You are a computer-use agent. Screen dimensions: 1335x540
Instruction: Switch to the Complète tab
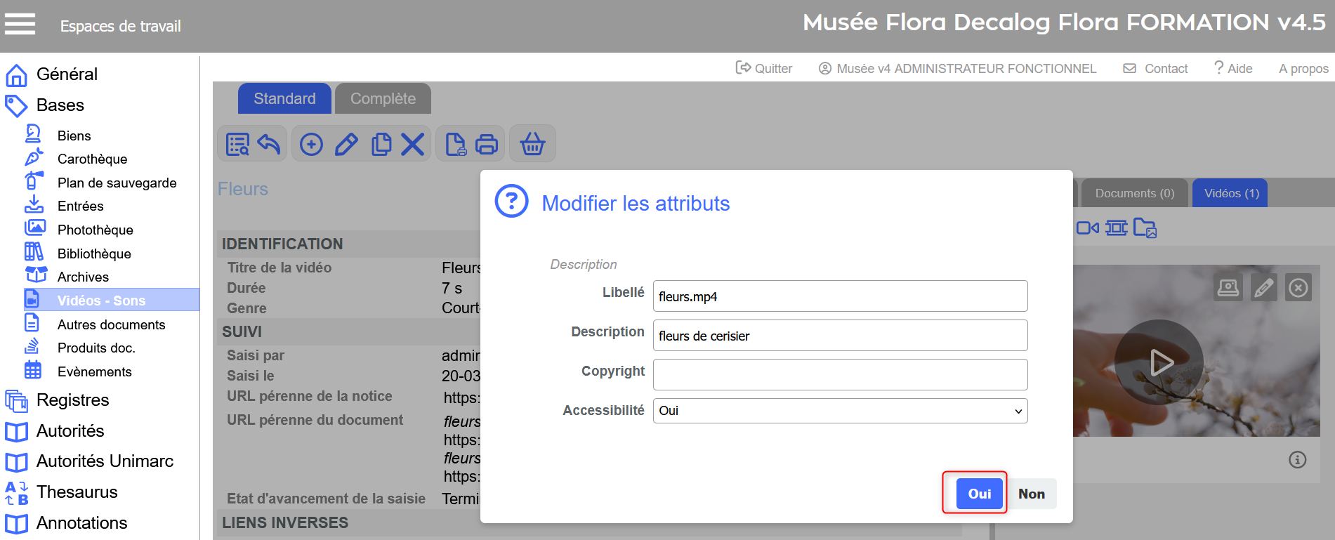[383, 98]
